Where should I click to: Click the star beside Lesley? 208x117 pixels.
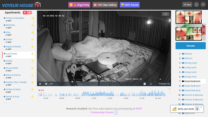[32, 61]
